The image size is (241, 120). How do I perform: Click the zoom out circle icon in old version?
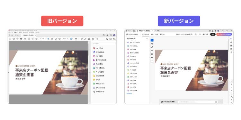point(56,39)
